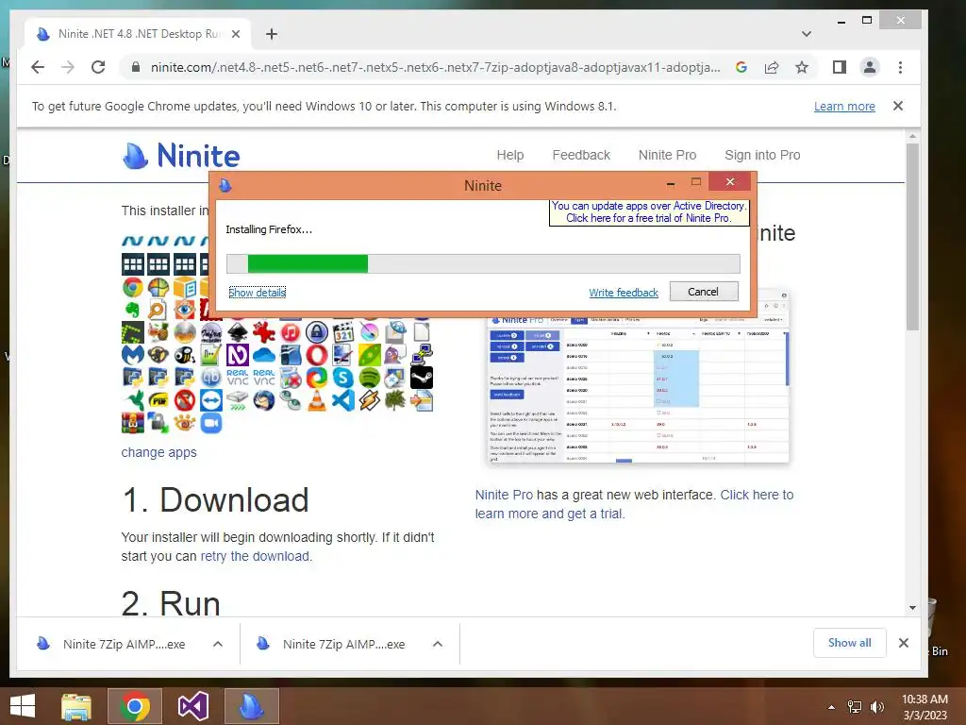Open the Chrome profile avatar

tap(869, 67)
